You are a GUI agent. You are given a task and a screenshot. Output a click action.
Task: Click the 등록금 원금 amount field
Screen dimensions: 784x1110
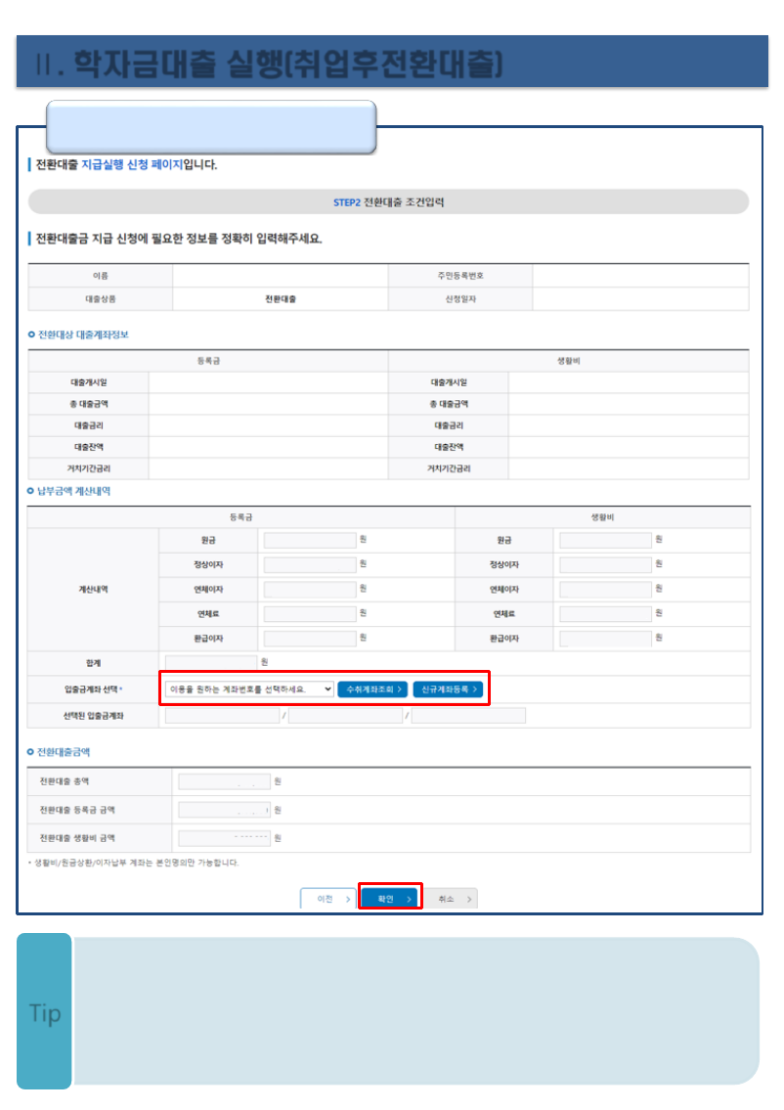coord(310,540)
